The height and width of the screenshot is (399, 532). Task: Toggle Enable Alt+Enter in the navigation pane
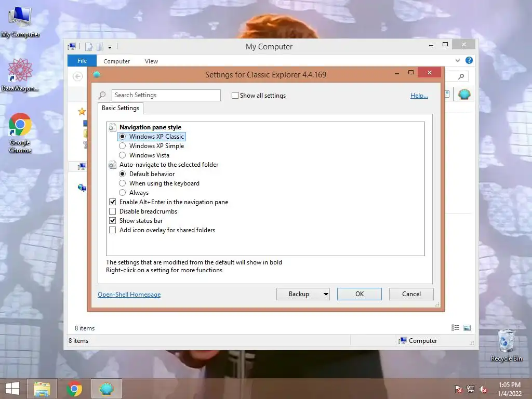[x=113, y=202]
